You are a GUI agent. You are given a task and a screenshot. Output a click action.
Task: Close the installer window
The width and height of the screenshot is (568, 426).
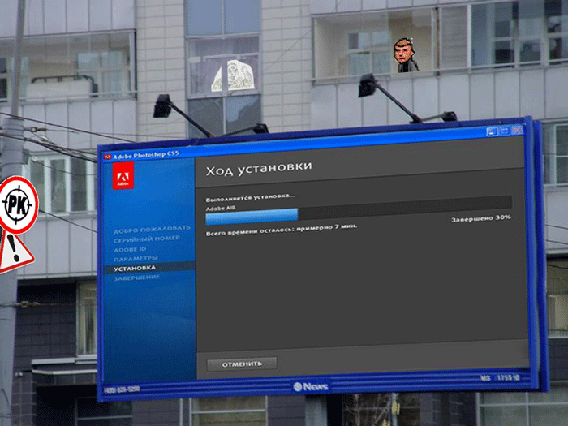(518, 129)
